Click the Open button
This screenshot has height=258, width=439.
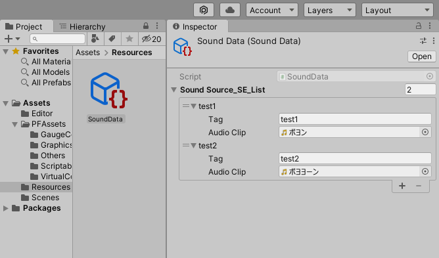pos(422,56)
